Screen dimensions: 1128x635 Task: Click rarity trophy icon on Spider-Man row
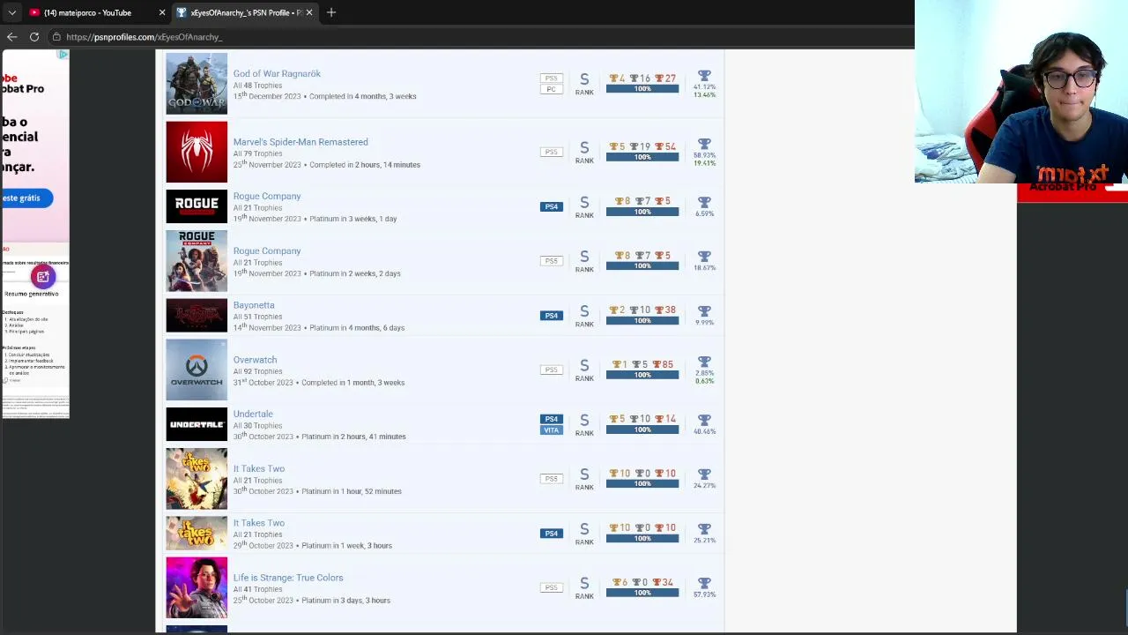tap(704, 145)
